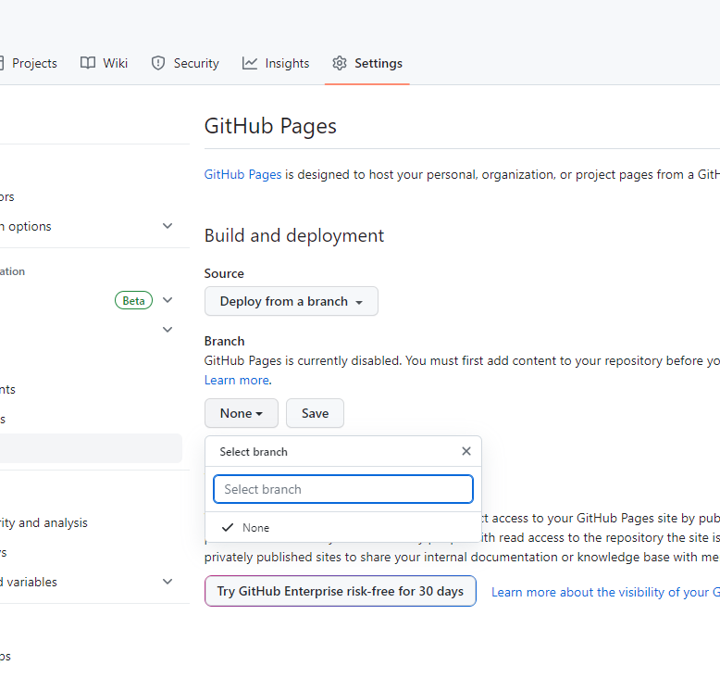The height and width of the screenshot is (678, 720).
Task: Select the Settings tab
Action: click(x=367, y=63)
